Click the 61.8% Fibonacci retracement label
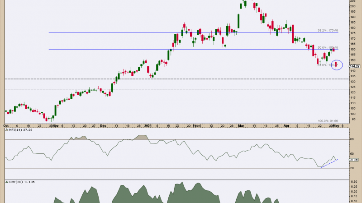362x203 pixels. (328, 65)
